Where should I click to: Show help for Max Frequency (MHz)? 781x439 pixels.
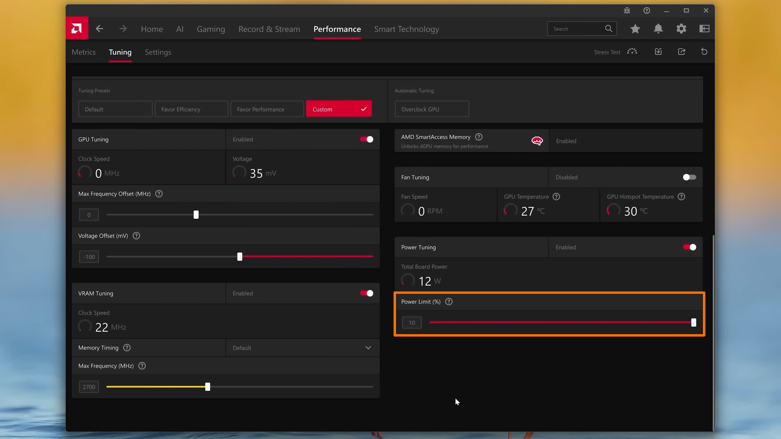click(x=142, y=366)
